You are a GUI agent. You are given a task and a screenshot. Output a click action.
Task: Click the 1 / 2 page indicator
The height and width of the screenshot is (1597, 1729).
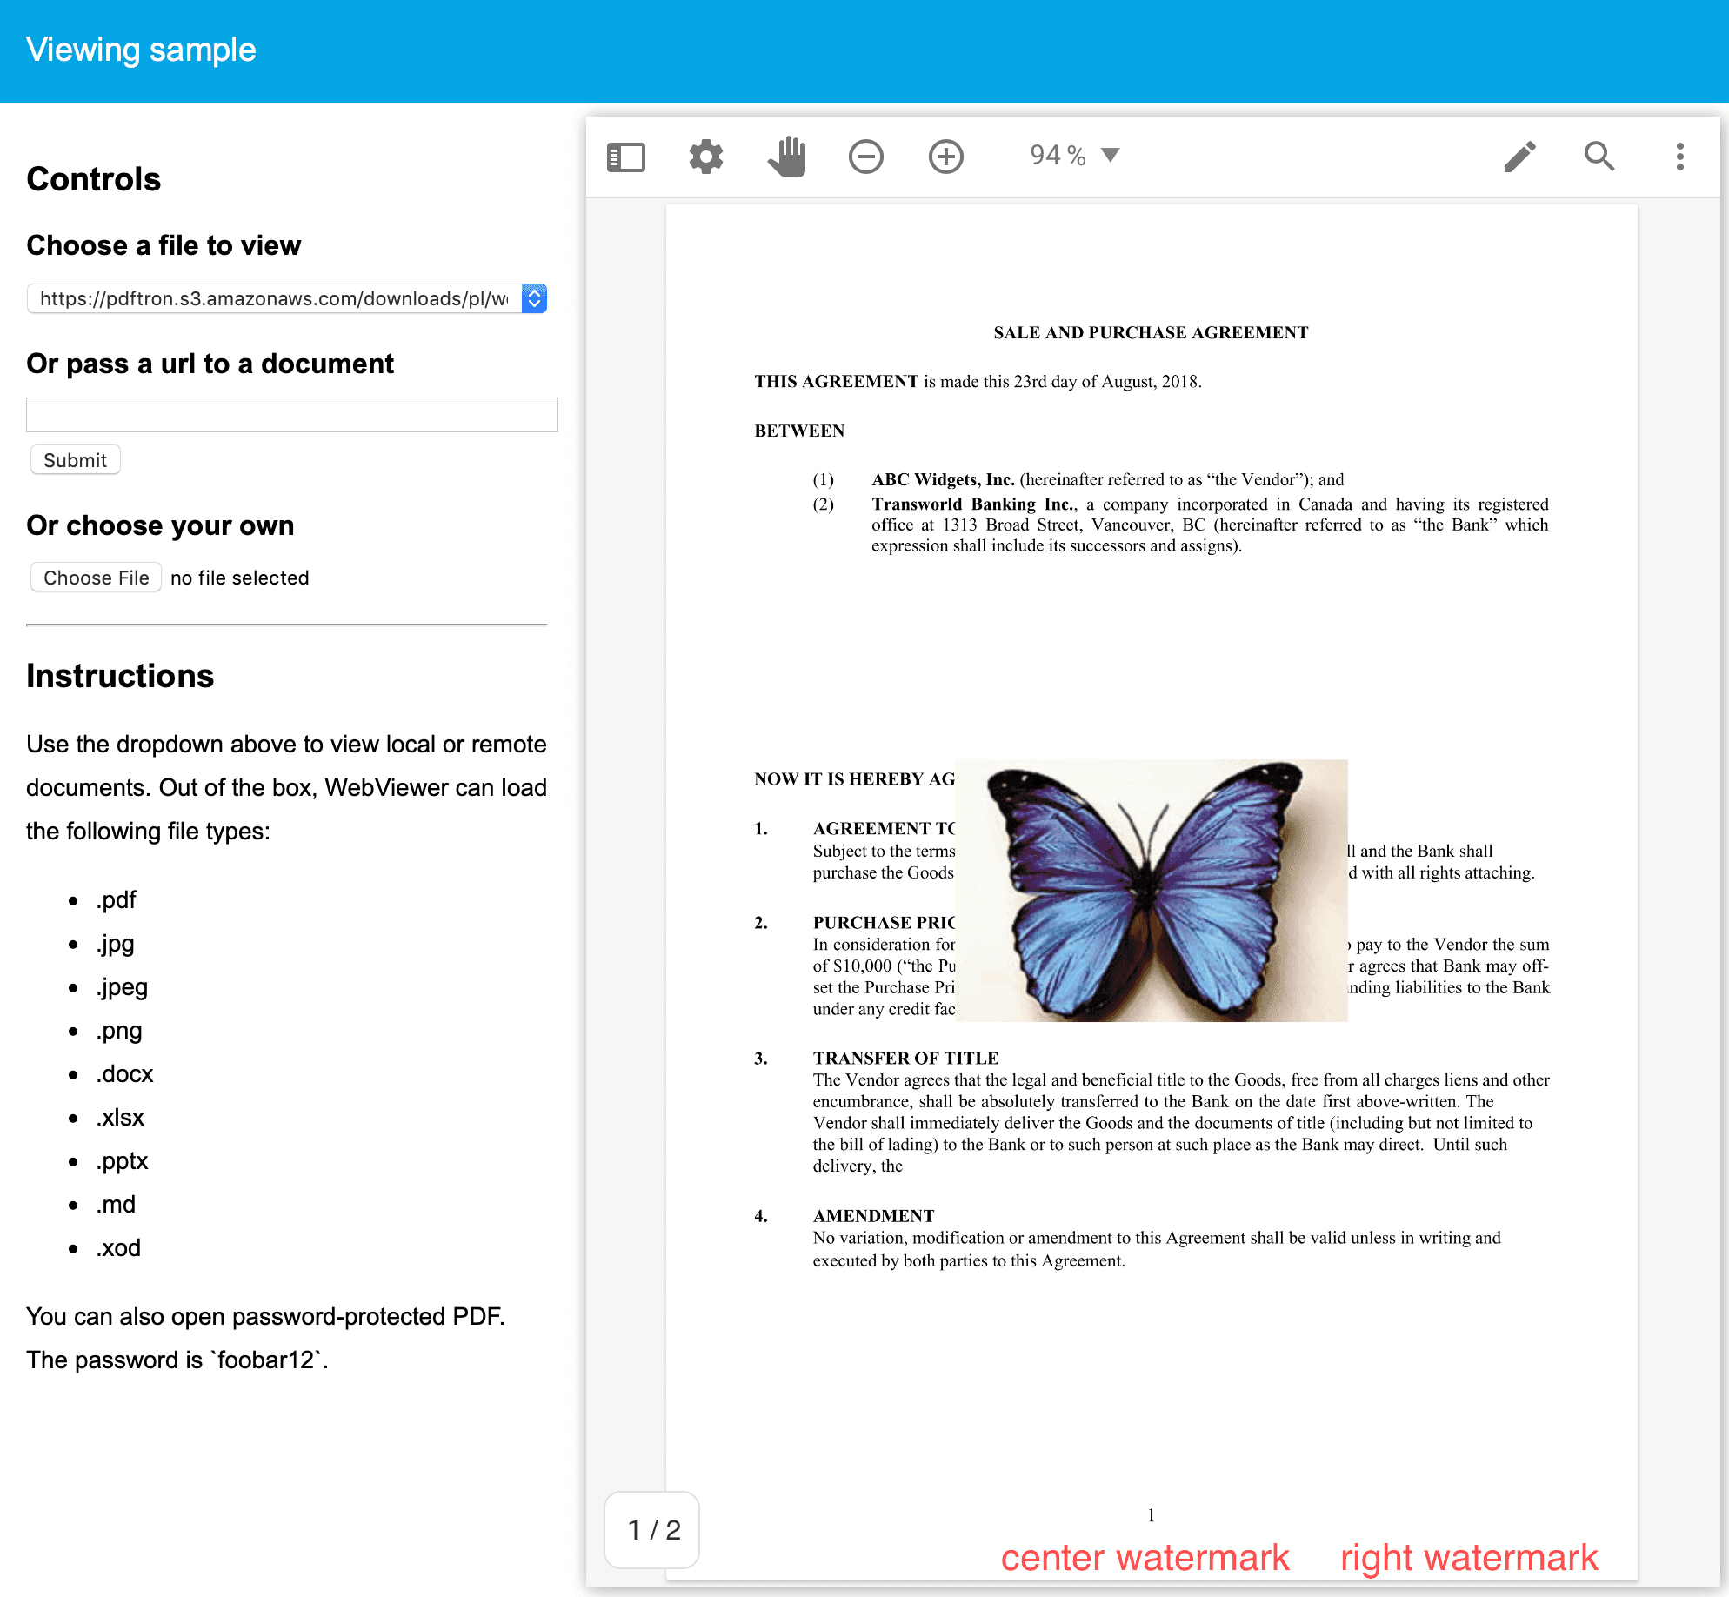coord(653,1529)
